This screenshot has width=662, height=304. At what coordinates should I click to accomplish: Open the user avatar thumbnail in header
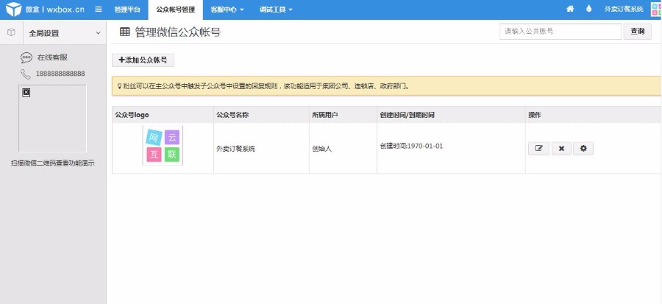tap(657, 10)
